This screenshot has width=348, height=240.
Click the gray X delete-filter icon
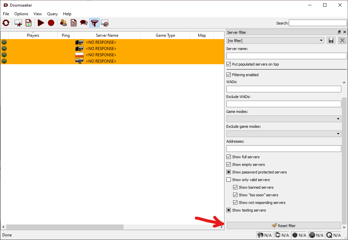tap(342, 40)
